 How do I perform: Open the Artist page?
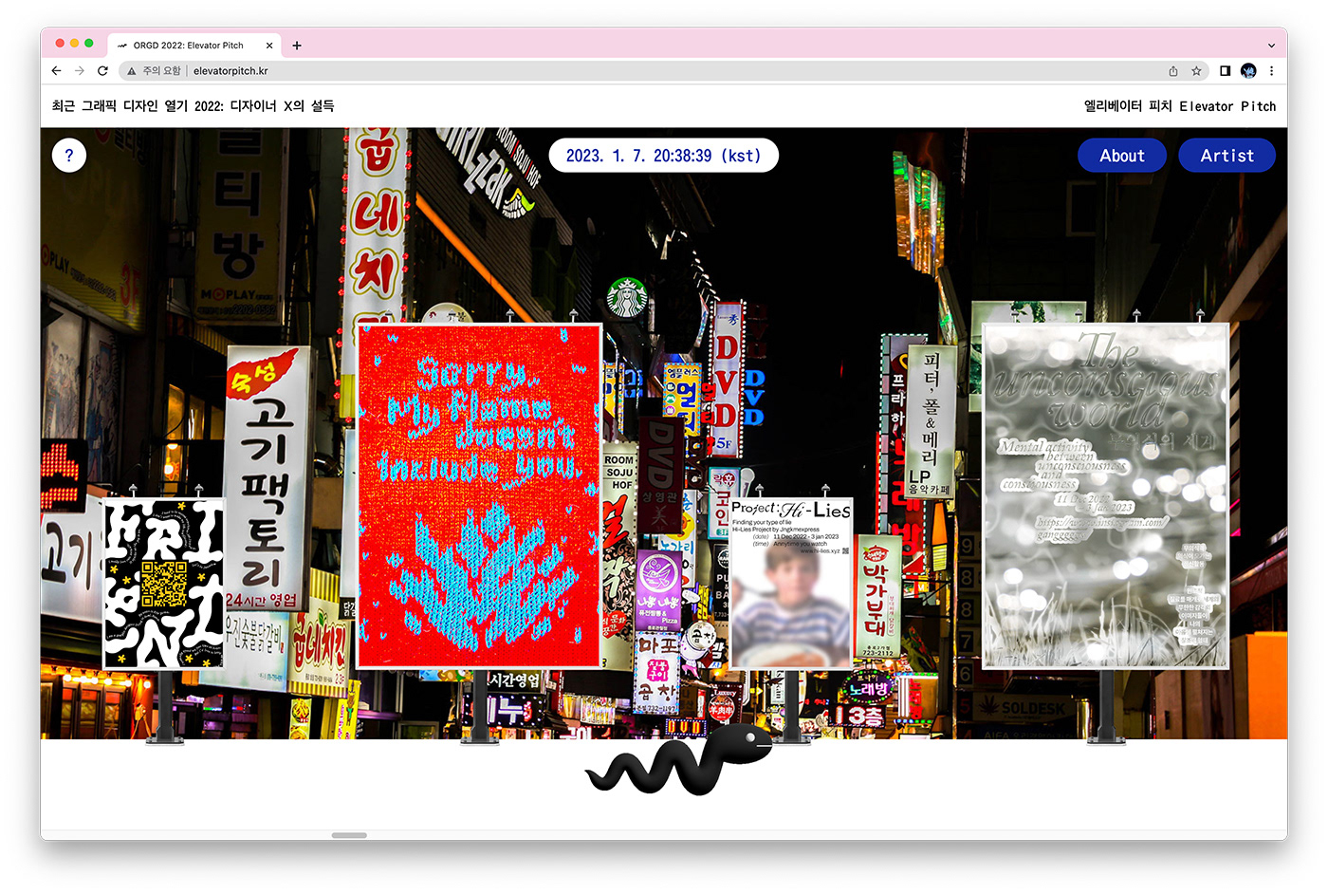coord(1227,156)
